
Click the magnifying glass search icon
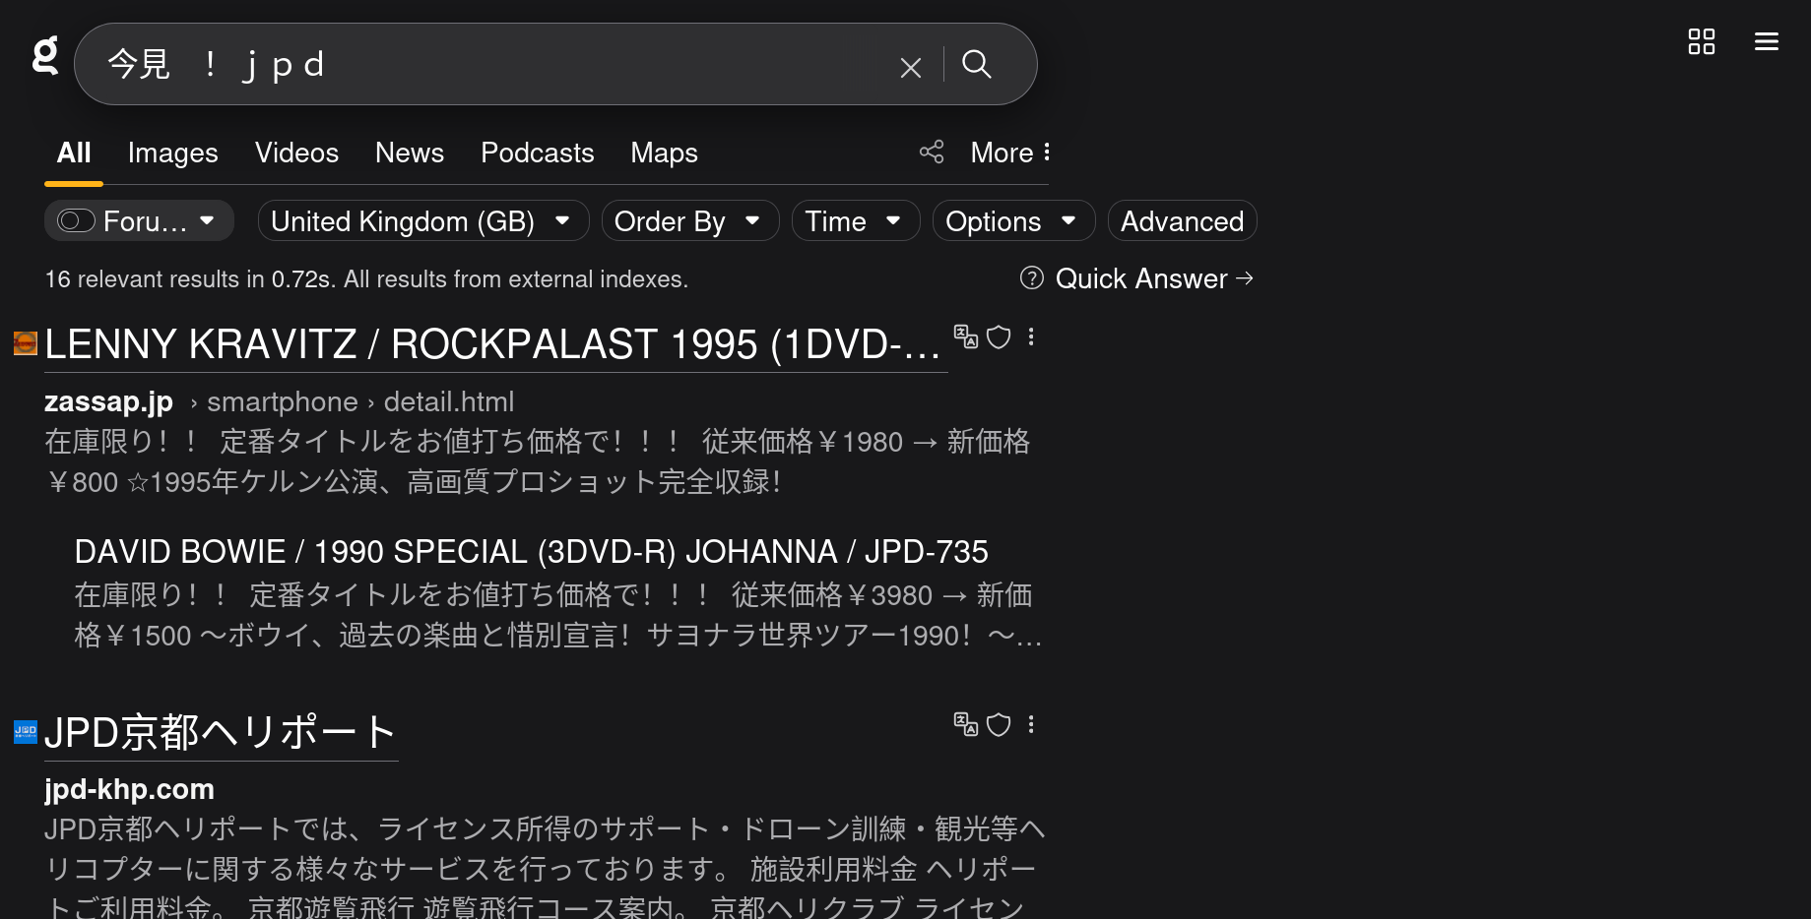pos(977,64)
